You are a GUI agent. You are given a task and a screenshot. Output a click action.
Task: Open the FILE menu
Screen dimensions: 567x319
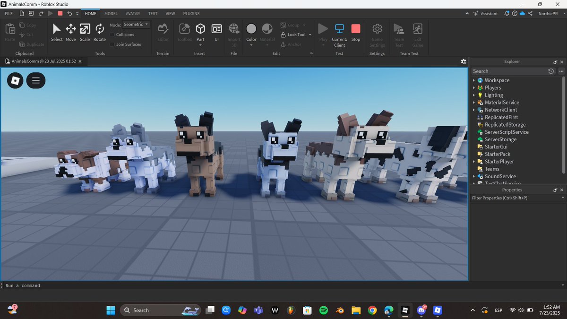click(9, 14)
